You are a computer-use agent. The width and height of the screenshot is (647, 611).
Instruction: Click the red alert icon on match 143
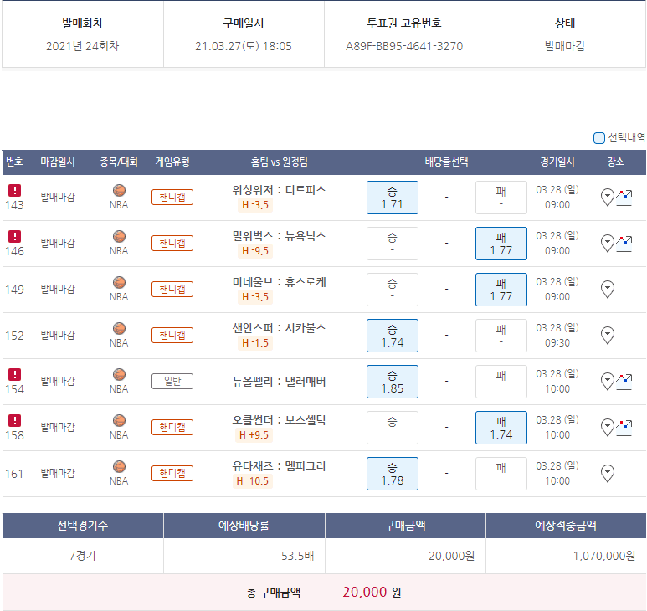pos(14,190)
